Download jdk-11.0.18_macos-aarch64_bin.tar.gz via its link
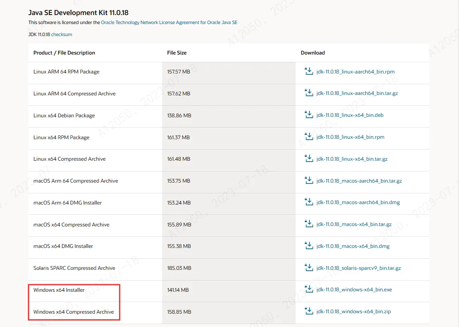Image resolution: width=459 pixels, height=327 pixels. [x=359, y=181]
